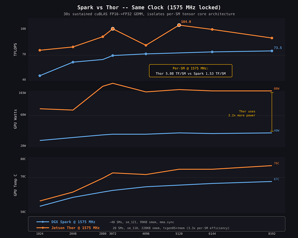Click the Spark TFLOPS point at 1024
The image size is (298, 238).
pos(40,76)
